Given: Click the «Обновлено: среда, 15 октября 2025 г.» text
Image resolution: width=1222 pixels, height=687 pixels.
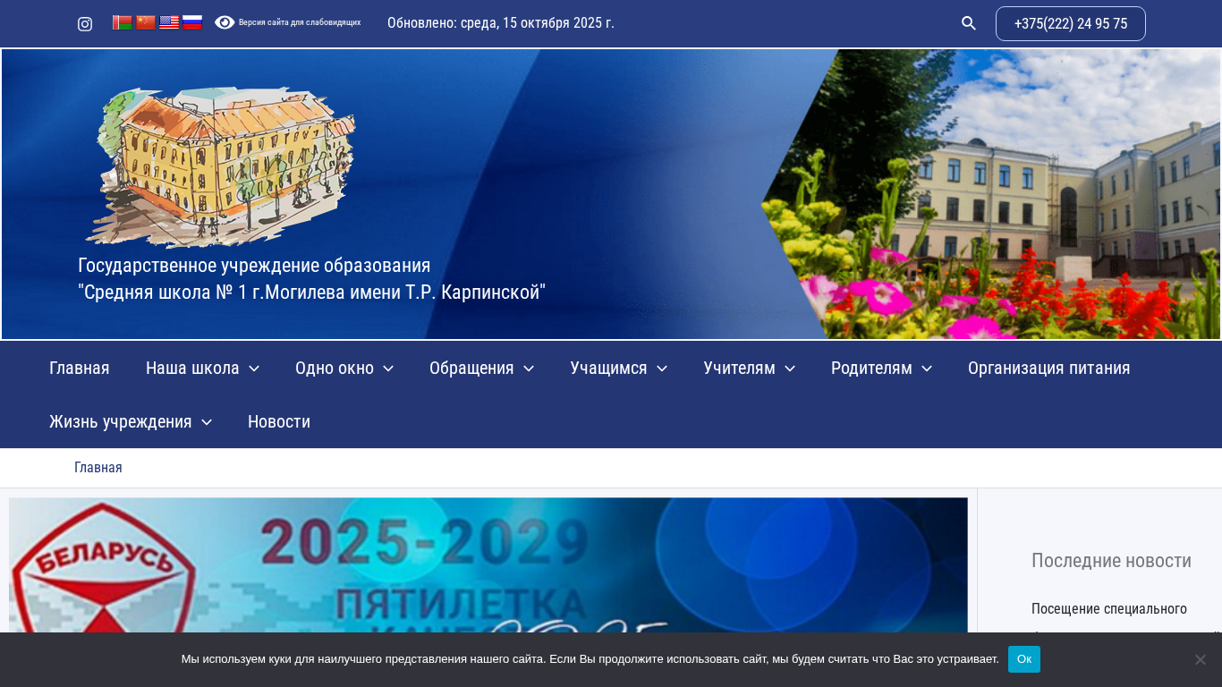Looking at the screenshot, I should coord(501,22).
